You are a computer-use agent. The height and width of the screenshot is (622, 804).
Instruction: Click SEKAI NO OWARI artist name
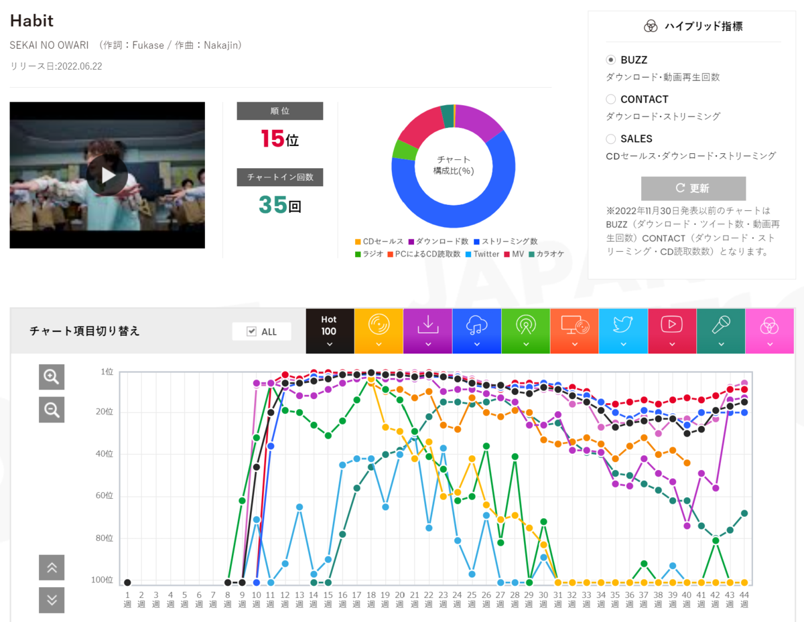[x=50, y=46]
